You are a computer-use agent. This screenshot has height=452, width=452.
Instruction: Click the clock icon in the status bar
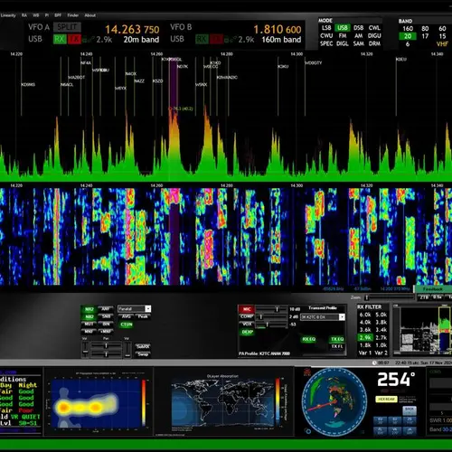coord(374,363)
